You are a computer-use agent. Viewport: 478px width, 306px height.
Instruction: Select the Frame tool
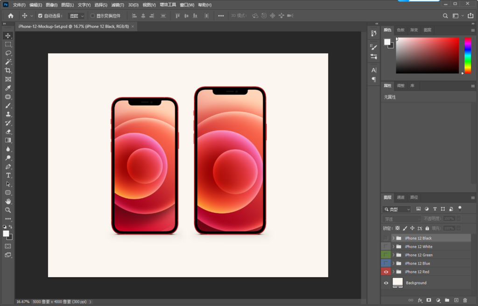(8, 79)
